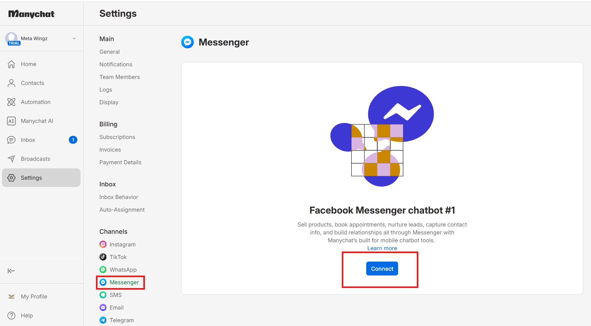Select Settings in the sidebar
591x326 pixels.
click(x=41, y=178)
